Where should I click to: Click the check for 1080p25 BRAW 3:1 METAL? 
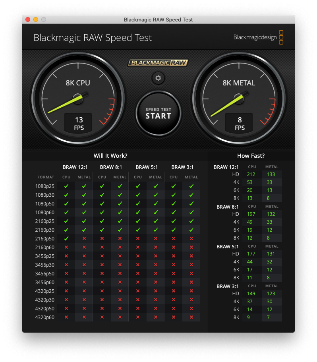(191, 186)
